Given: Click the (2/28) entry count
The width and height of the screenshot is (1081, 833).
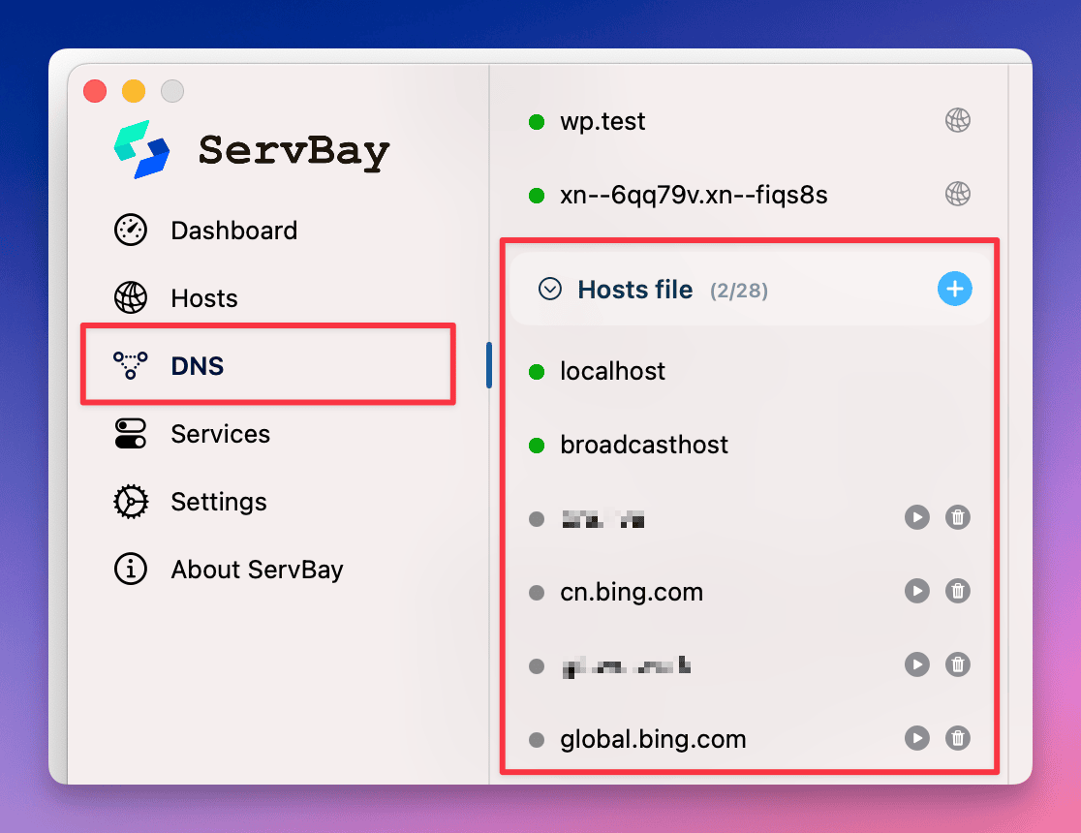Looking at the screenshot, I should 739,291.
